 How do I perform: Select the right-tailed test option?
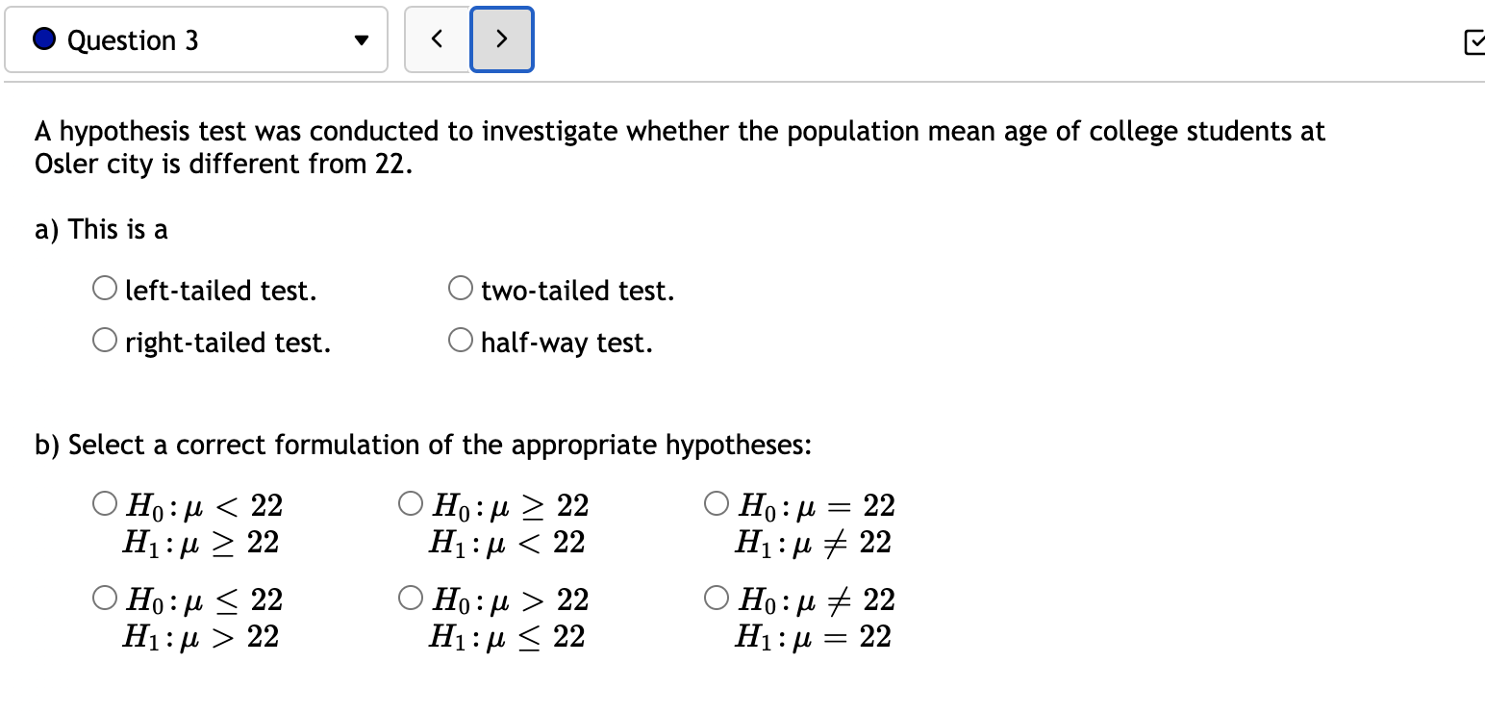pyautogui.click(x=105, y=339)
